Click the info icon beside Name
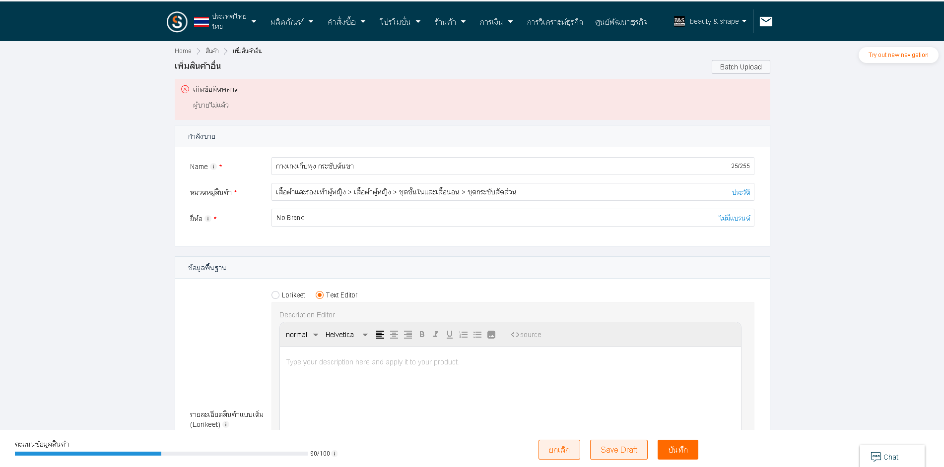Image resolution: width=944 pixels, height=467 pixels. (x=213, y=167)
